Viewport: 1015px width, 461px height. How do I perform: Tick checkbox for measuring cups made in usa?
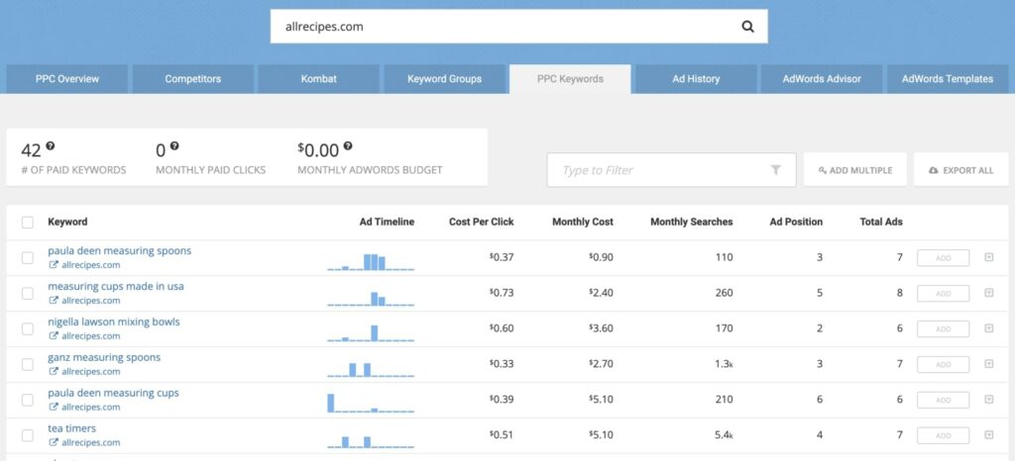click(27, 293)
